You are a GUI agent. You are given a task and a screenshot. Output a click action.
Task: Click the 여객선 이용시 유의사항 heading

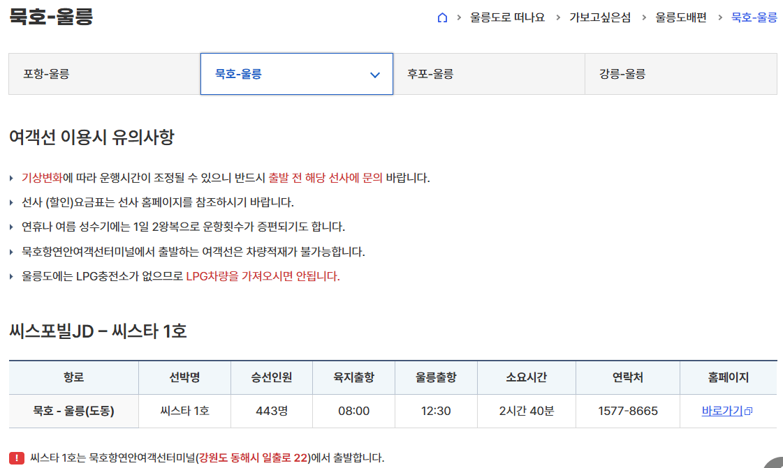tap(92, 137)
